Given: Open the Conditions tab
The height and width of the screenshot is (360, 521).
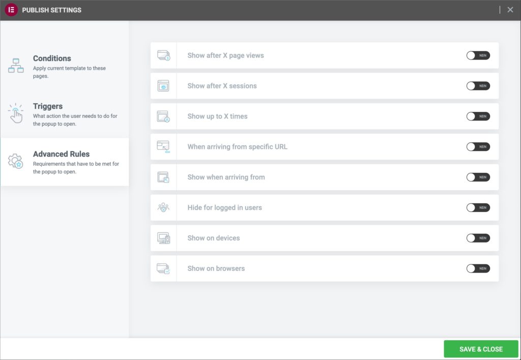Looking at the screenshot, I should tap(65, 67).
